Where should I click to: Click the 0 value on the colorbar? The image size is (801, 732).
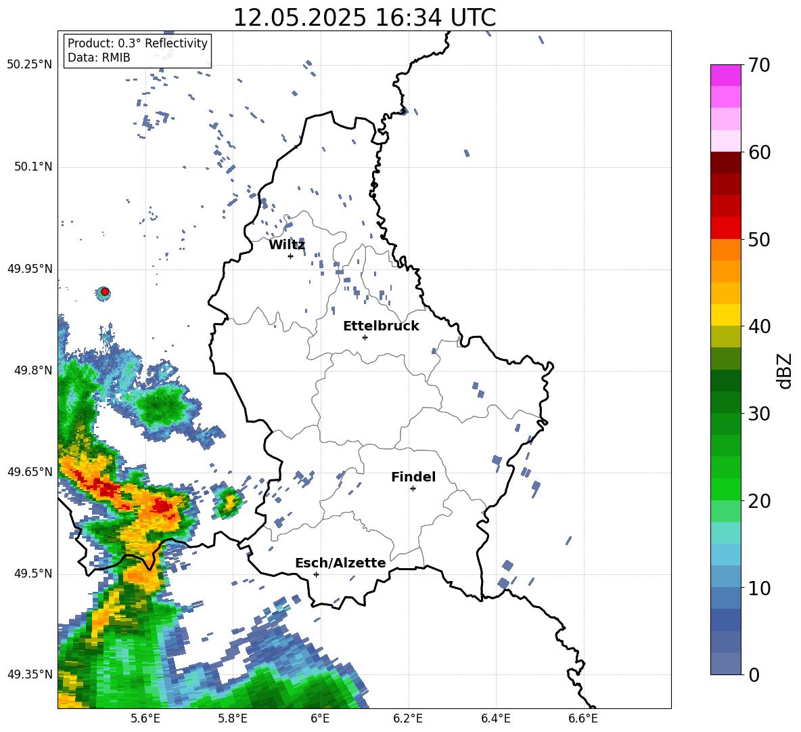[754, 674]
